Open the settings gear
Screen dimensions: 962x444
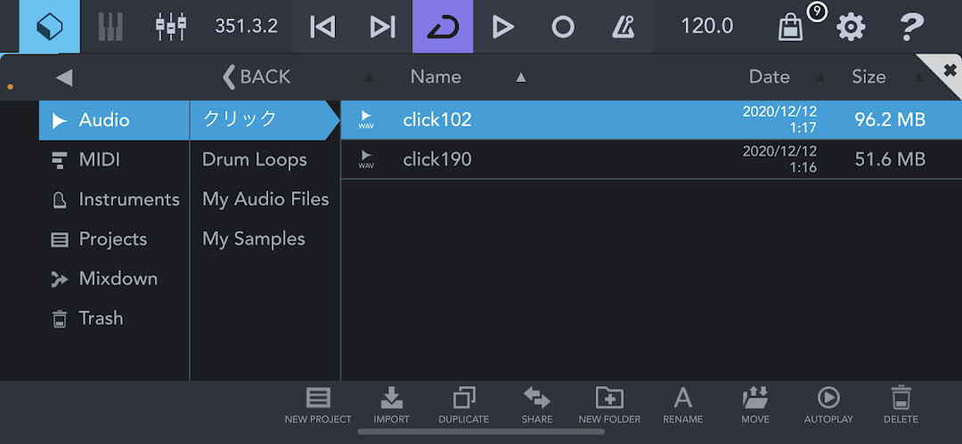tap(851, 27)
